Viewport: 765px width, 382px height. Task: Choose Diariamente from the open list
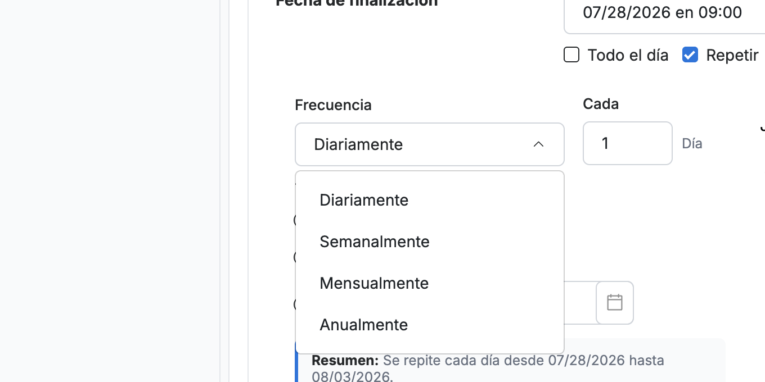(x=429, y=200)
